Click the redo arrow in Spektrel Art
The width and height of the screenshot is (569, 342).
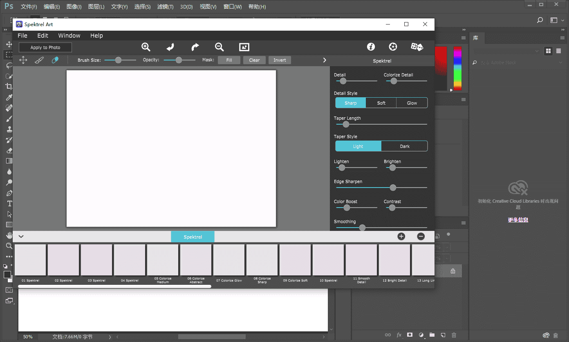(x=195, y=47)
